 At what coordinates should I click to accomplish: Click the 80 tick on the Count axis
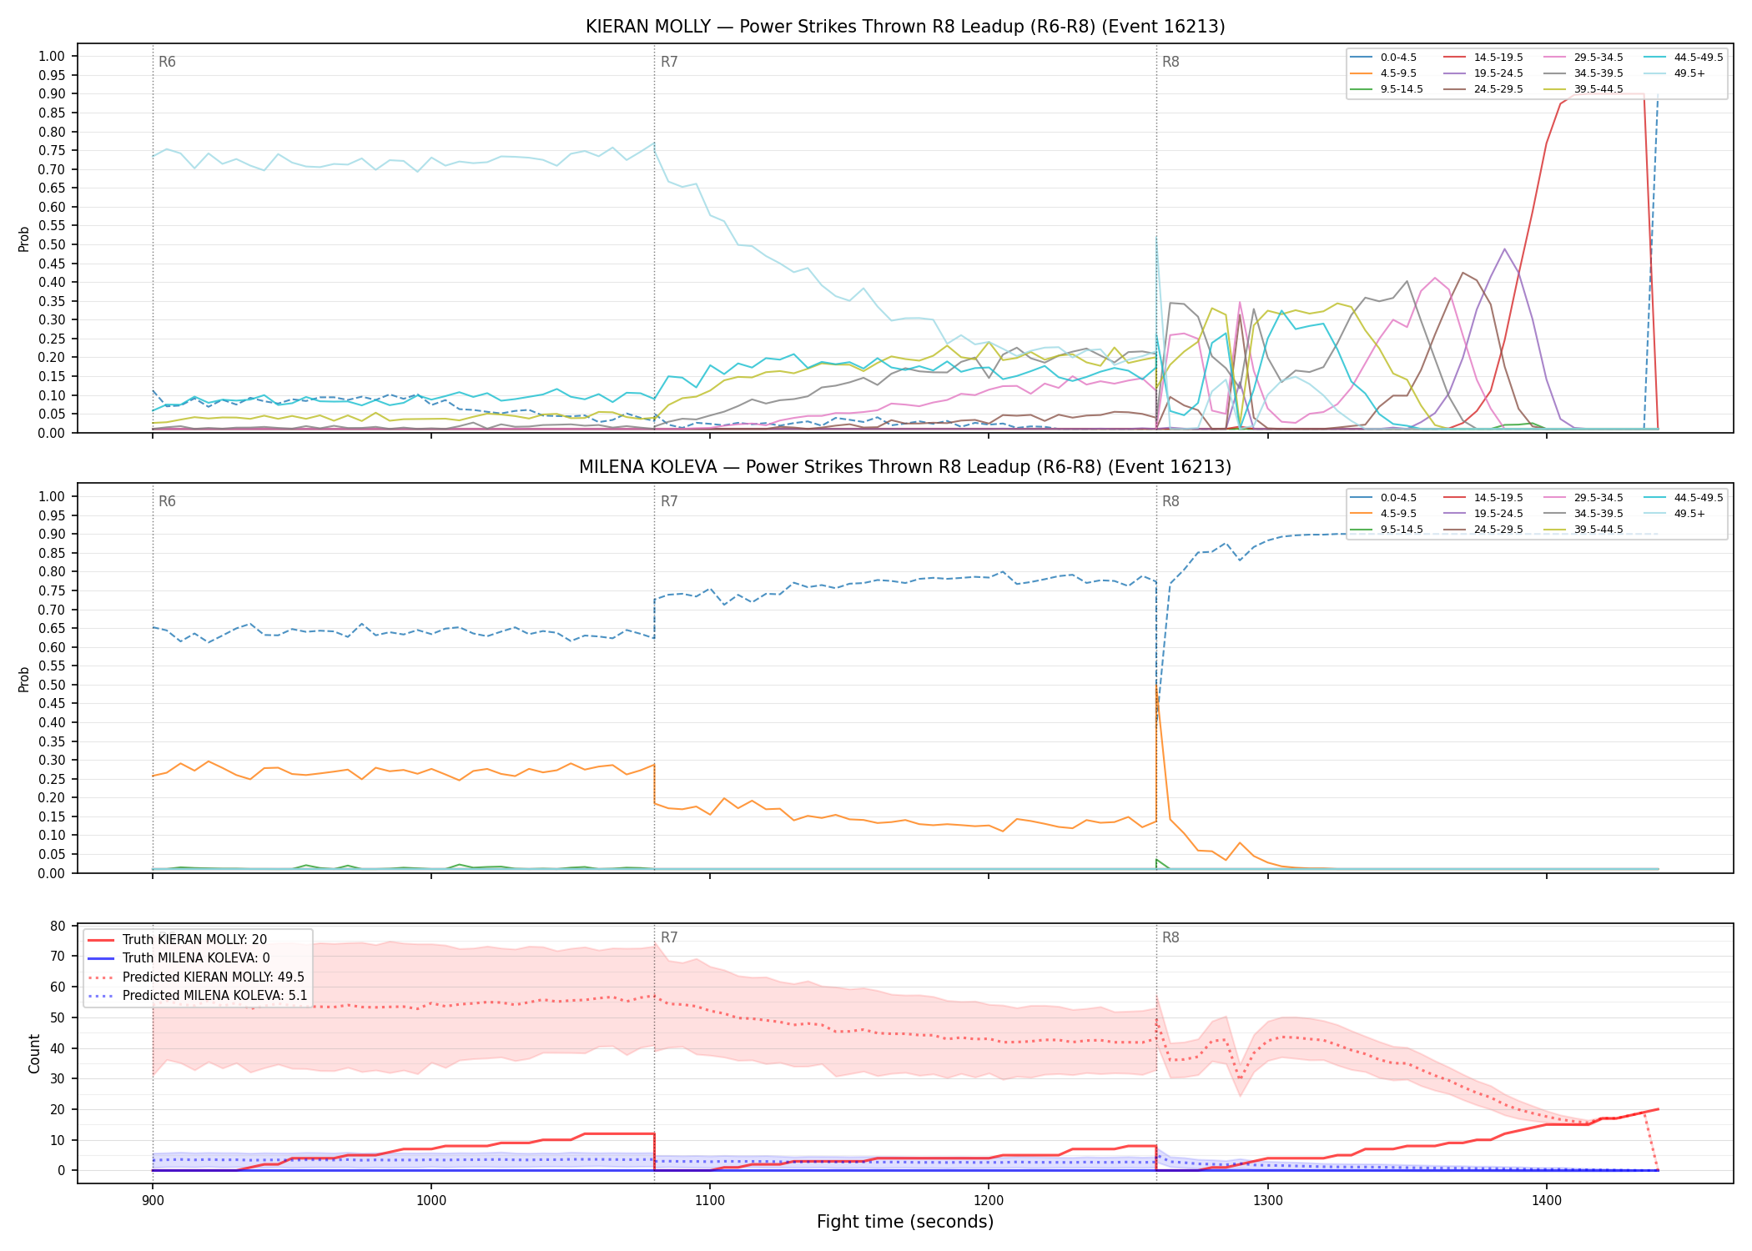[x=58, y=926]
